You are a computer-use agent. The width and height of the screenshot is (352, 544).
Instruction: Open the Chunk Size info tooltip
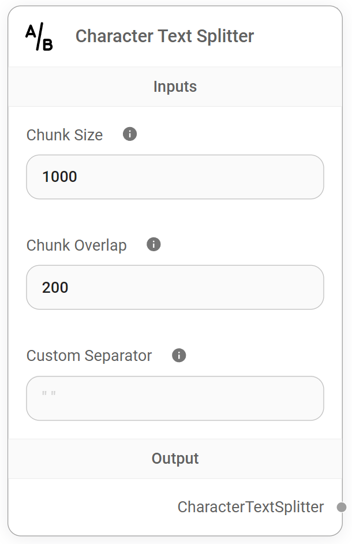[x=129, y=134]
